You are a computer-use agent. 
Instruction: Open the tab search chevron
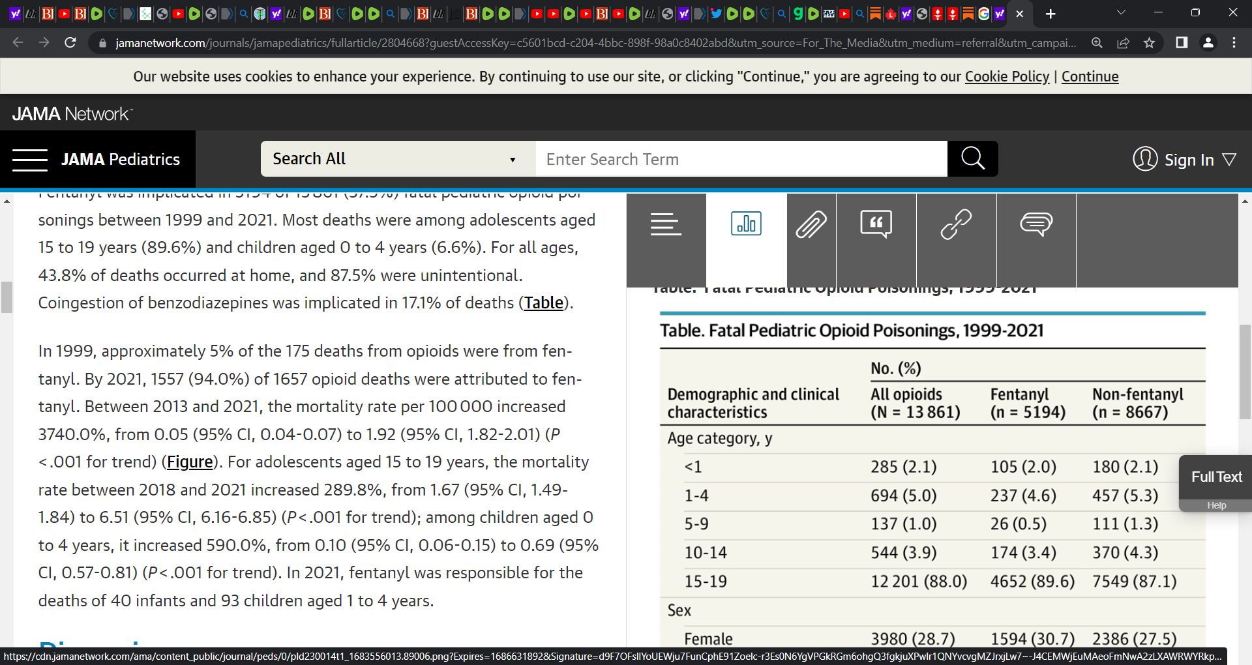(1121, 12)
